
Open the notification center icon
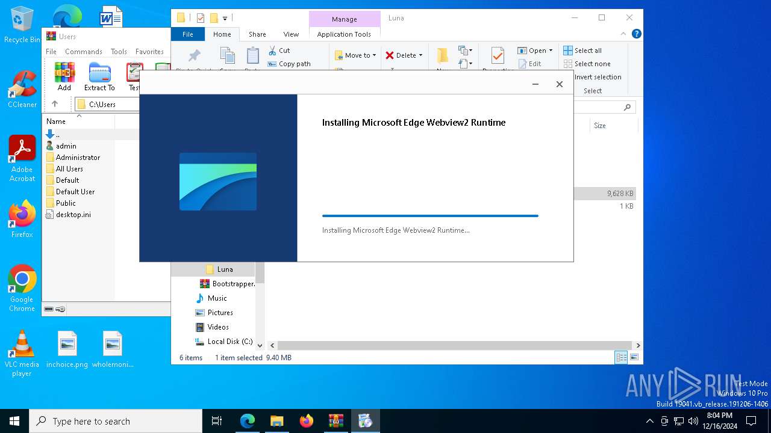click(x=751, y=421)
